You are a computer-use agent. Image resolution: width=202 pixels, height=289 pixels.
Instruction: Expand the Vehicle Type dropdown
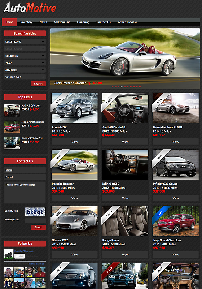pyautogui.click(x=25, y=77)
